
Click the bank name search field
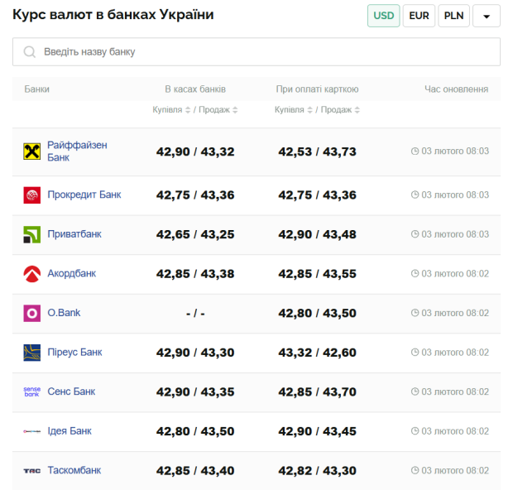(265, 52)
